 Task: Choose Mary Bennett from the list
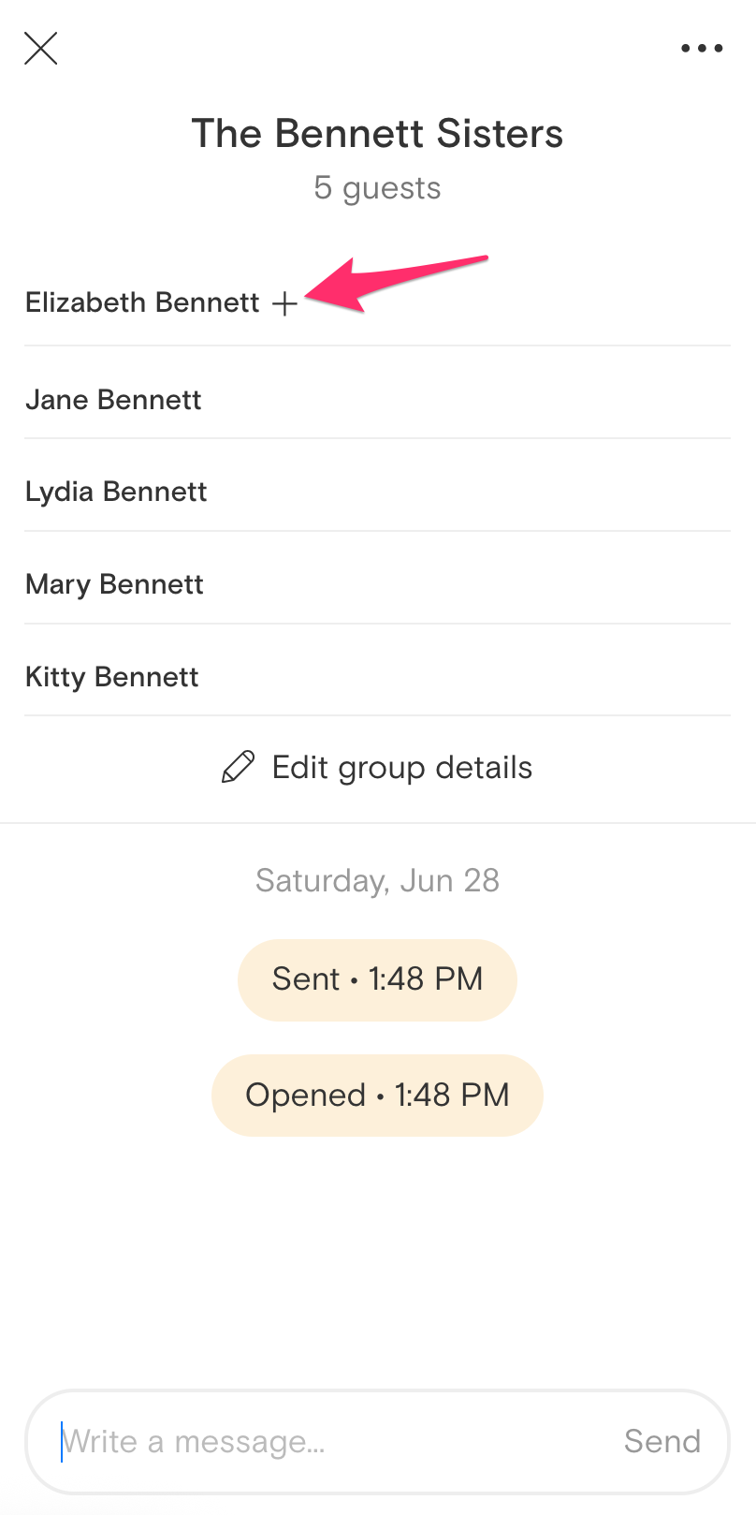tap(377, 584)
